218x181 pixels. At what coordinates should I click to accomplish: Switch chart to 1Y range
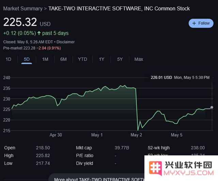point(102,59)
